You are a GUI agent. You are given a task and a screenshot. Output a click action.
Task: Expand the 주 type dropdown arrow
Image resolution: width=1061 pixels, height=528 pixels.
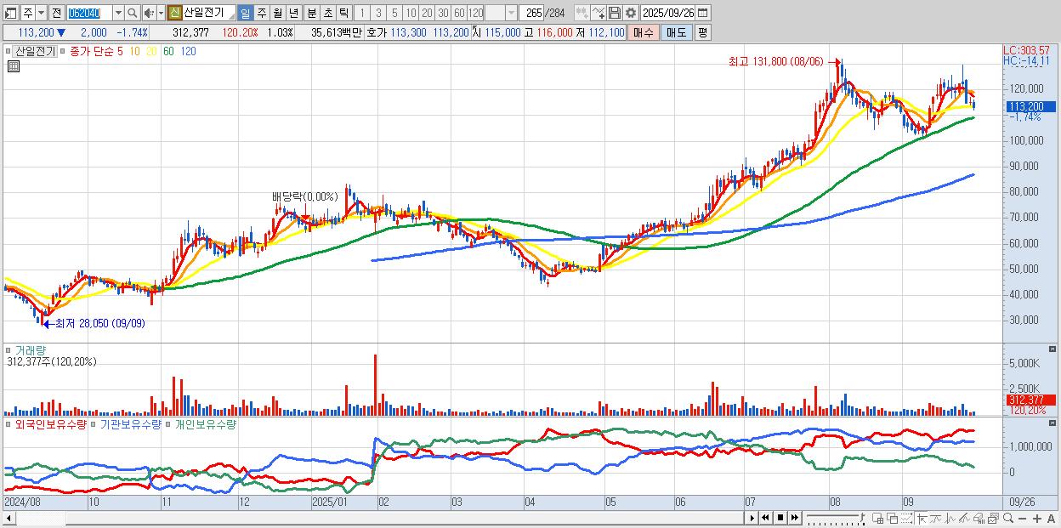(41, 13)
